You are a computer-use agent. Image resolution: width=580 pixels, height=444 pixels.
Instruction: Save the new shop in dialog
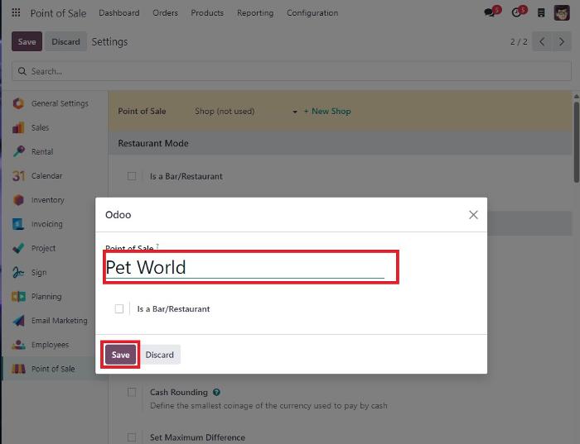pyautogui.click(x=120, y=355)
